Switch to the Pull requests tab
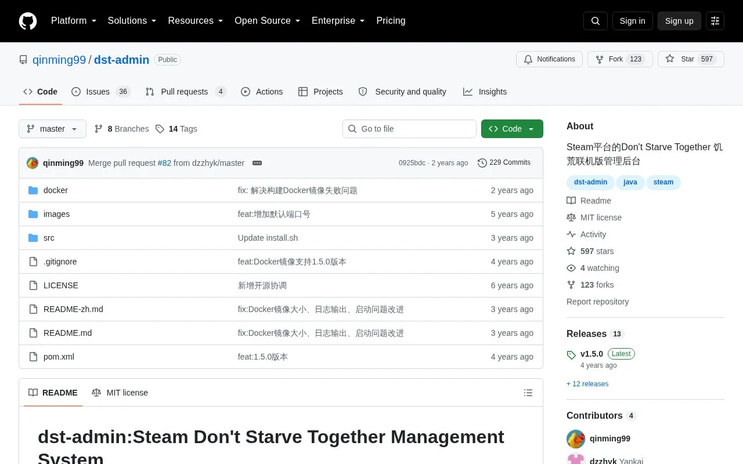Viewport: 743px width, 464px height. click(185, 92)
